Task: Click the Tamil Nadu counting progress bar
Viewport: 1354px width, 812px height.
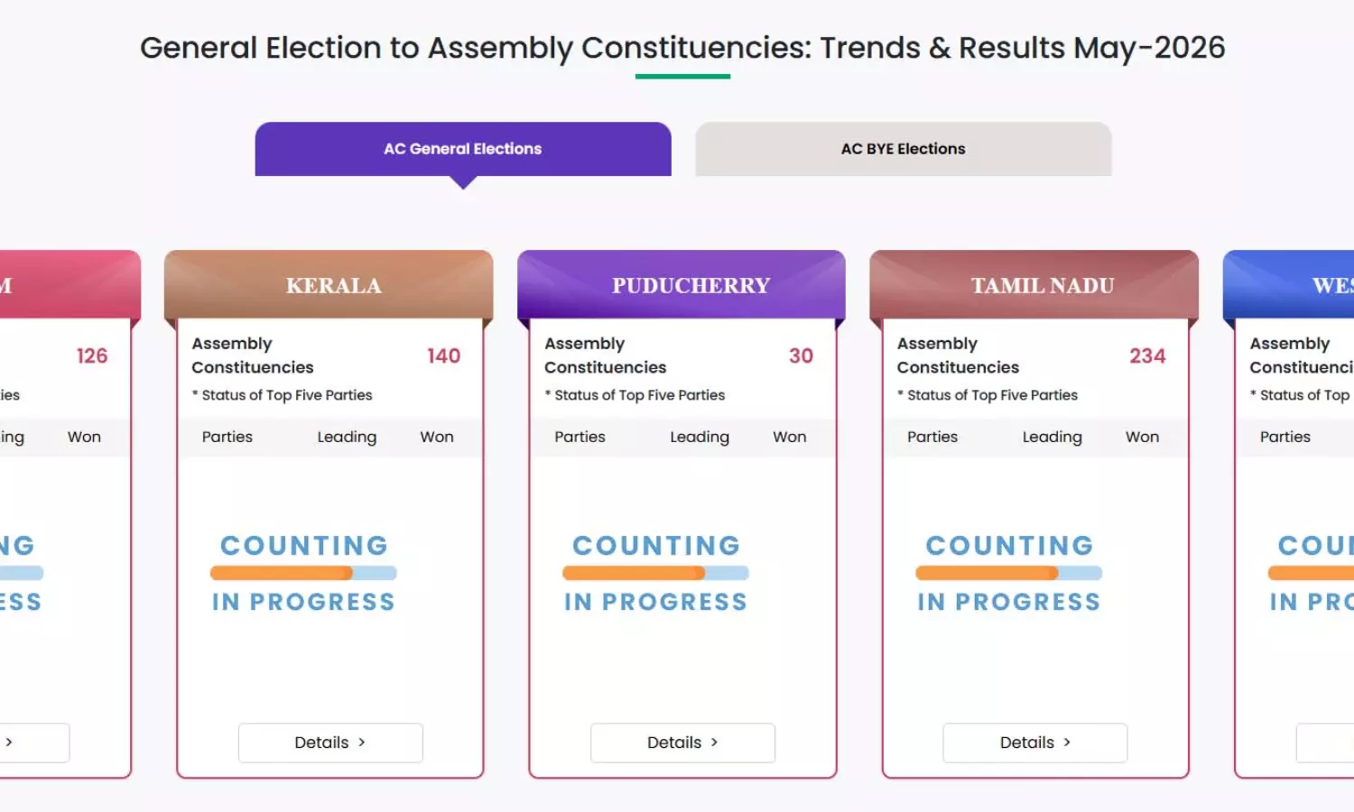Action: (x=1009, y=573)
